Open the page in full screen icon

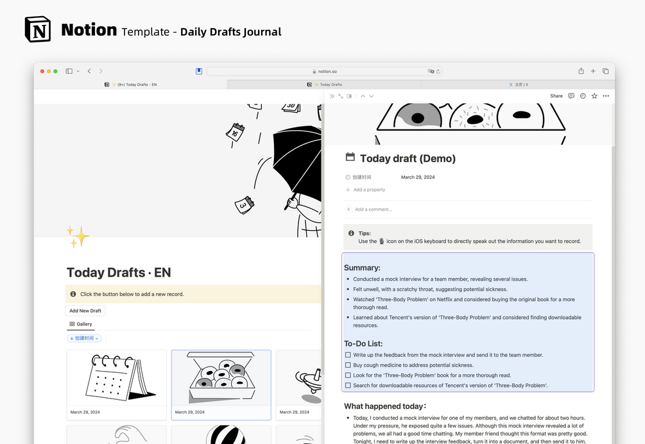click(x=341, y=96)
